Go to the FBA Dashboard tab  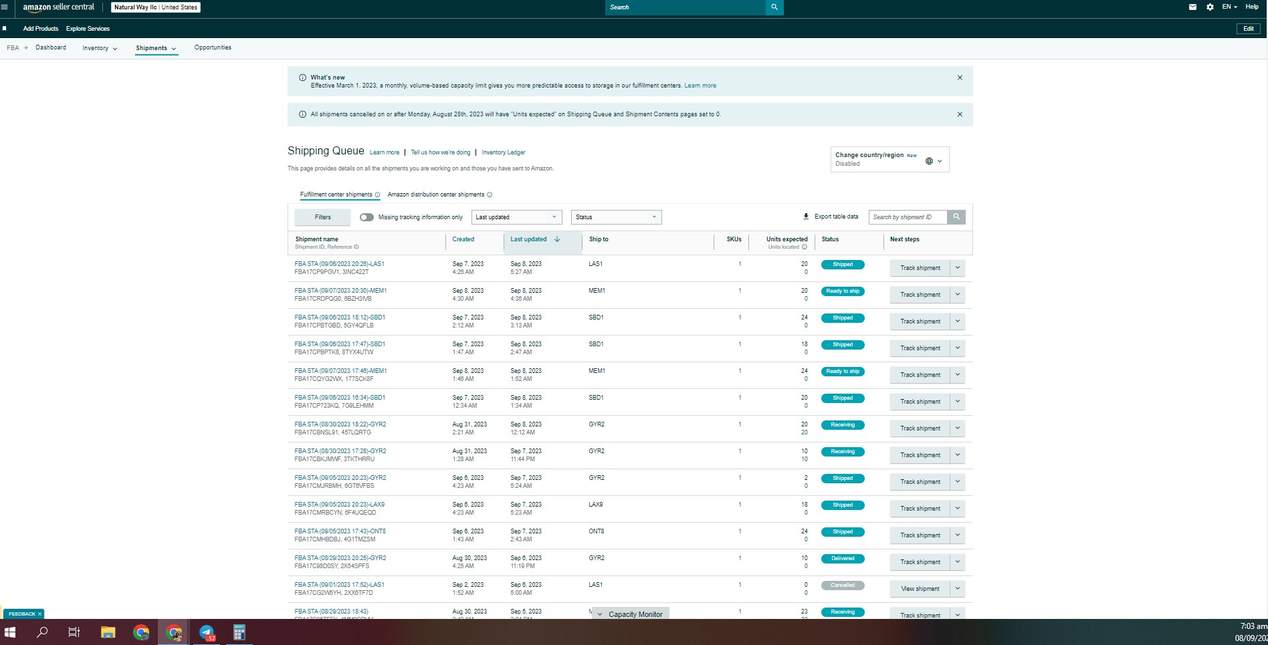51,47
